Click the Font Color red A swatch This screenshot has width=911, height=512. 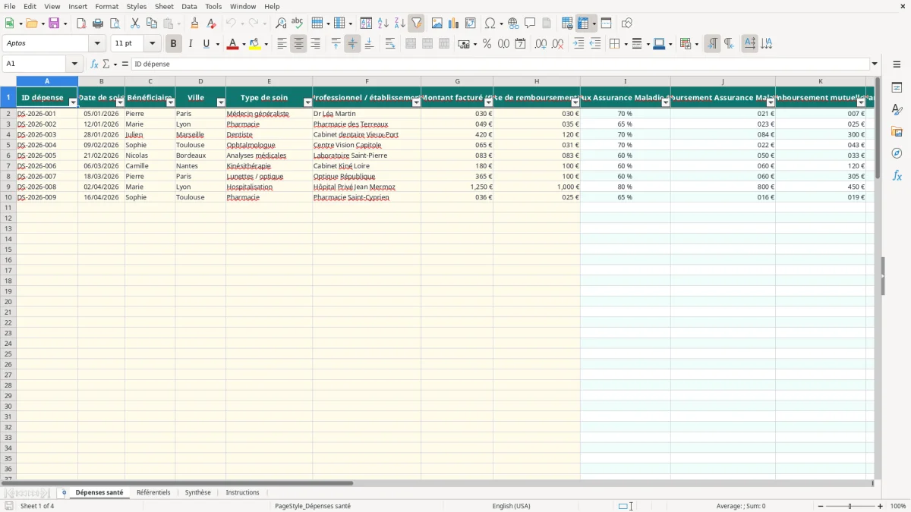(232, 44)
